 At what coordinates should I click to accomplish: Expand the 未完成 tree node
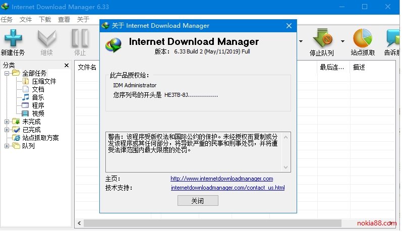click(7, 122)
